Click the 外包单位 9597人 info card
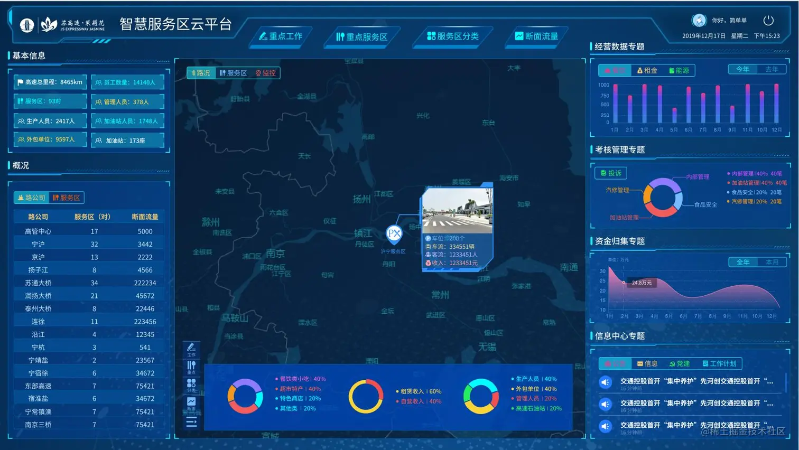 51,139
